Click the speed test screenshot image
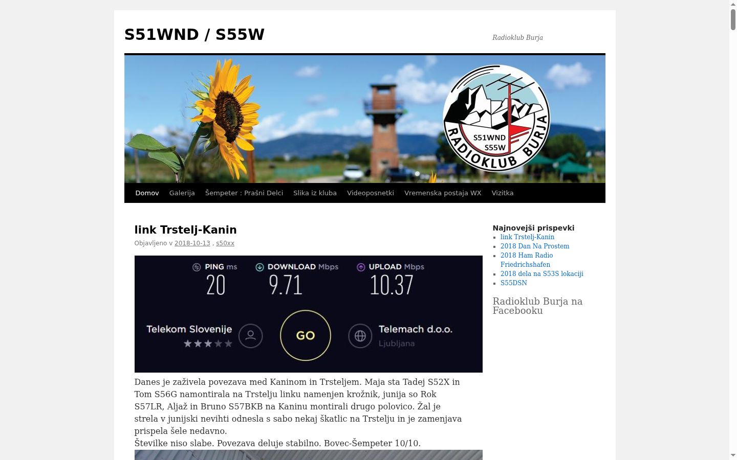The width and height of the screenshot is (737, 460). pos(309,314)
